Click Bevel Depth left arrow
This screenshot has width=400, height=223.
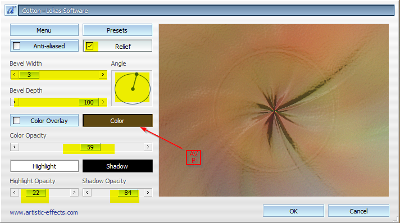pyautogui.click(x=15, y=102)
